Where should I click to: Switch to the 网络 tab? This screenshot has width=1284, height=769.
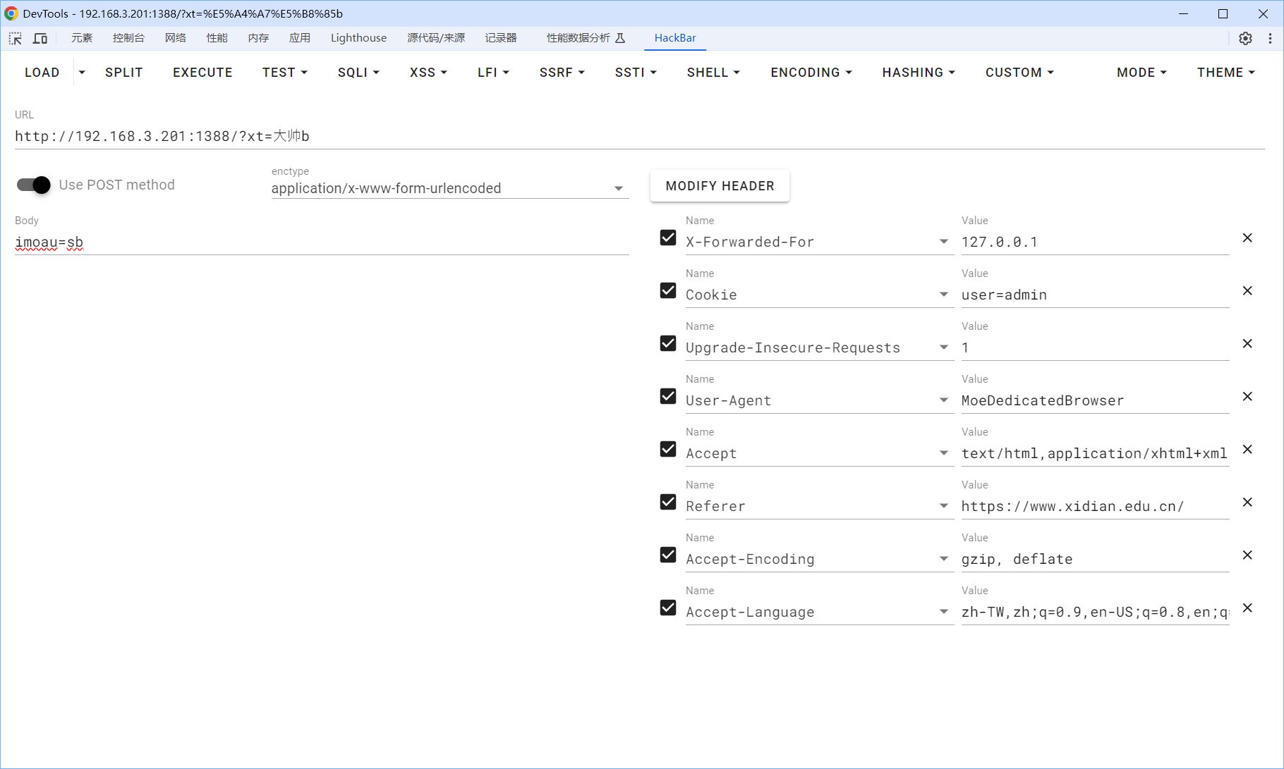[x=176, y=38]
